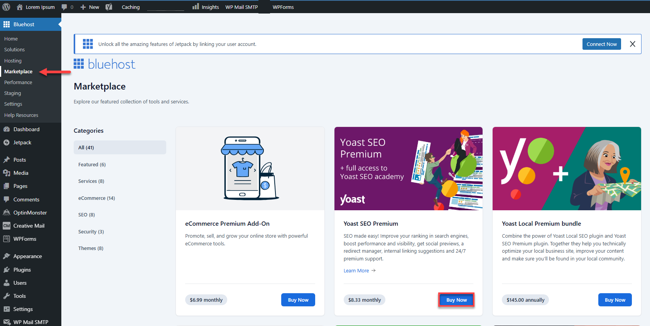Image resolution: width=650 pixels, height=326 pixels.
Task: Open the Yoast icon in admin bar
Action: (x=109, y=7)
